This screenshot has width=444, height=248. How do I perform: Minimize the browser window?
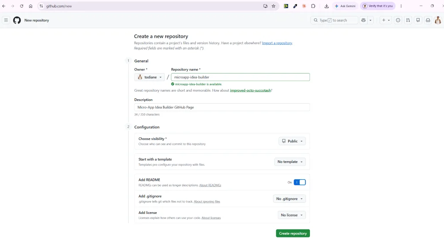click(x=421, y=6)
